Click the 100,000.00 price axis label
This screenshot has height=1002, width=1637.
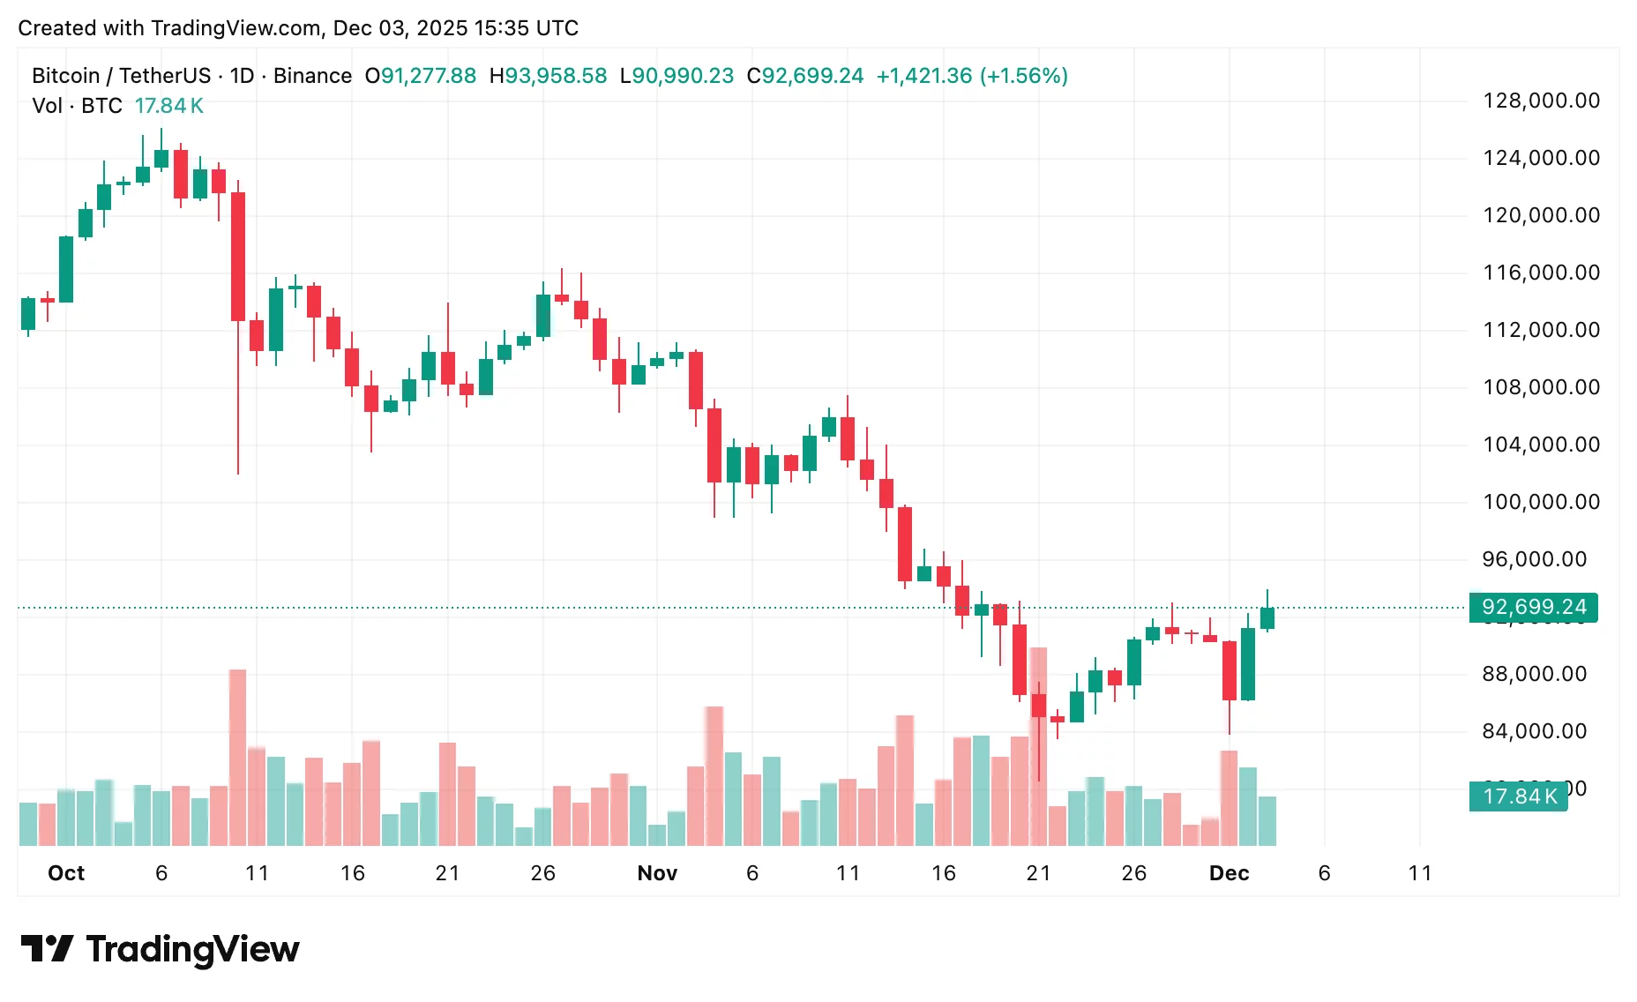coord(1541,502)
